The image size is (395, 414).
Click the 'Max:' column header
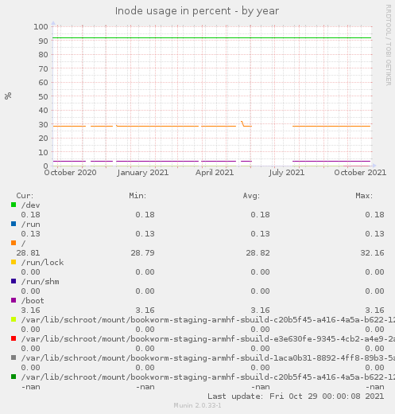[364, 196]
